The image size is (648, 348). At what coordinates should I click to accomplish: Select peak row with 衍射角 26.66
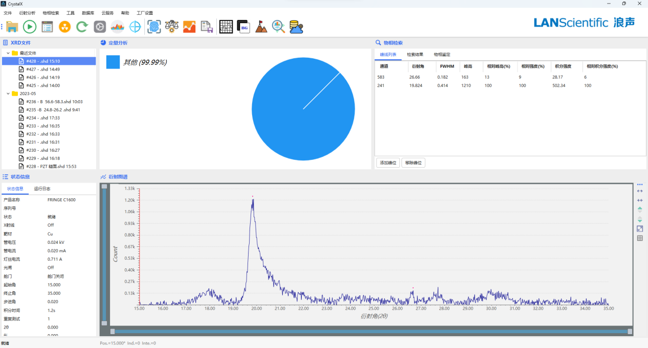(510, 77)
